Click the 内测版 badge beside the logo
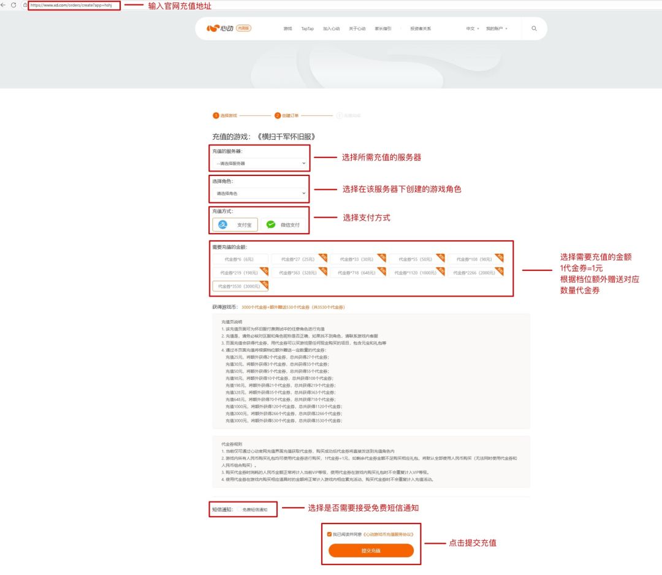The image size is (662, 575). tap(243, 28)
